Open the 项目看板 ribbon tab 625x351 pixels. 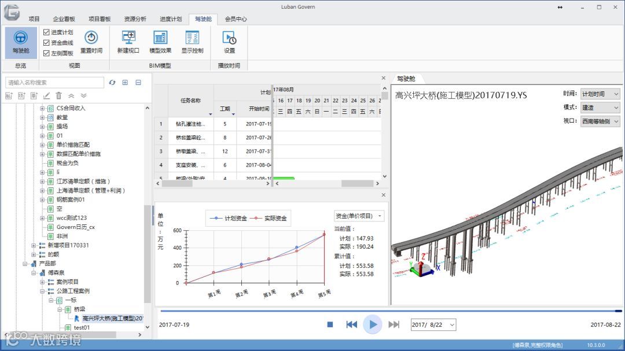[x=100, y=19]
